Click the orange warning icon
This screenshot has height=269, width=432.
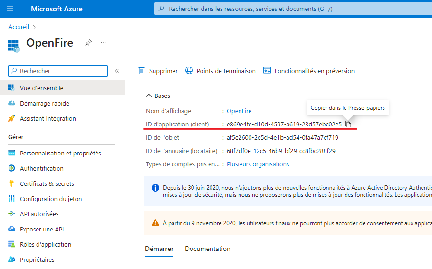(155, 223)
